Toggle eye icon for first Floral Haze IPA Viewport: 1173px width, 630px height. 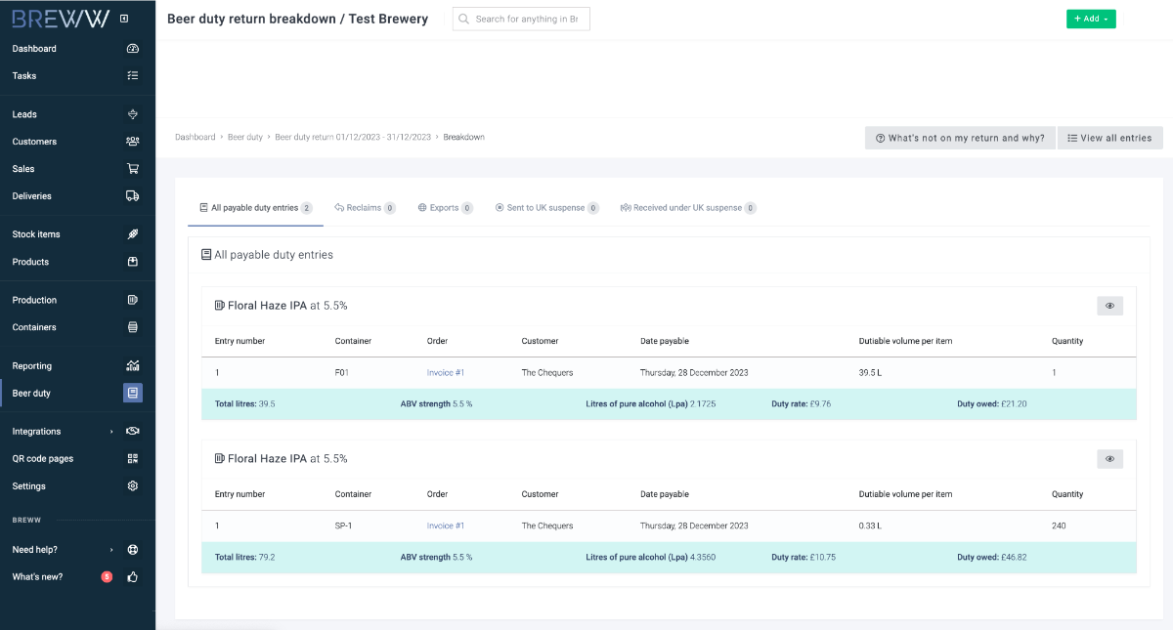(1109, 306)
